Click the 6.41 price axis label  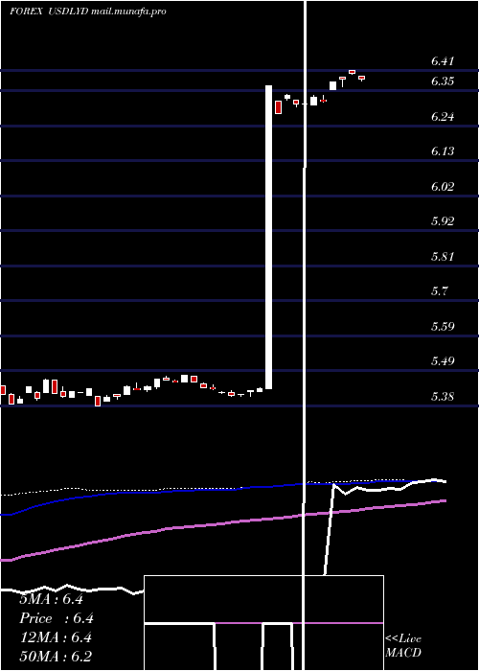[x=443, y=60]
